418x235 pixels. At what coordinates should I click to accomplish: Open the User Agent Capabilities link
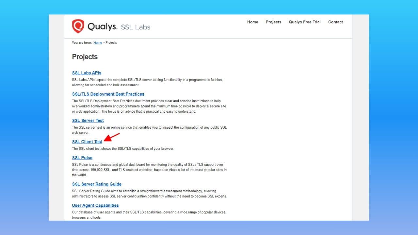click(x=95, y=205)
